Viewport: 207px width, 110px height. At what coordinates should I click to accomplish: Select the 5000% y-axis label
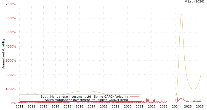pos(11,32)
